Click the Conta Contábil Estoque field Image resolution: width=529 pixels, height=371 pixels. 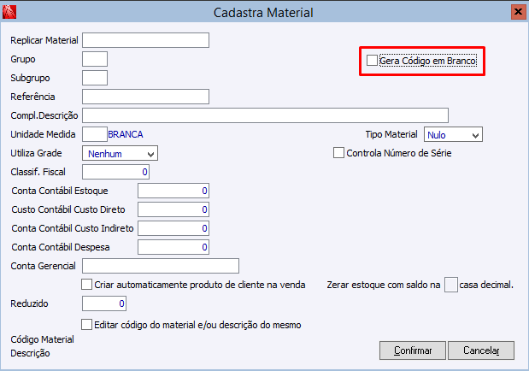(x=173, y=191)
